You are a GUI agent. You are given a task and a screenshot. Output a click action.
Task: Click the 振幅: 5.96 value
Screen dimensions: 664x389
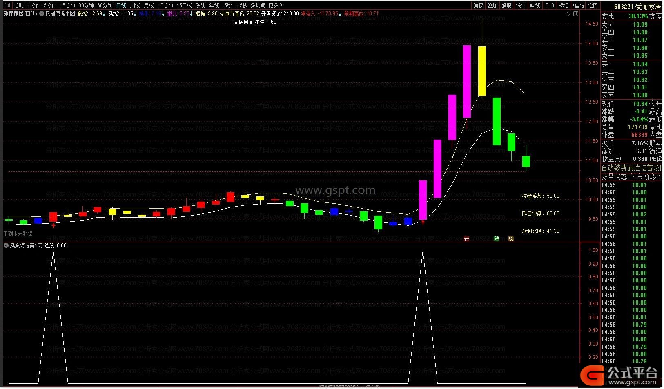click(x=206, y=13)
